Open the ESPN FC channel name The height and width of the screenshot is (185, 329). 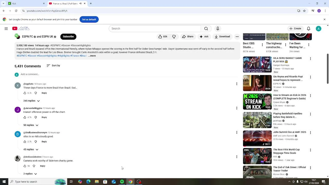pos(28,36)
